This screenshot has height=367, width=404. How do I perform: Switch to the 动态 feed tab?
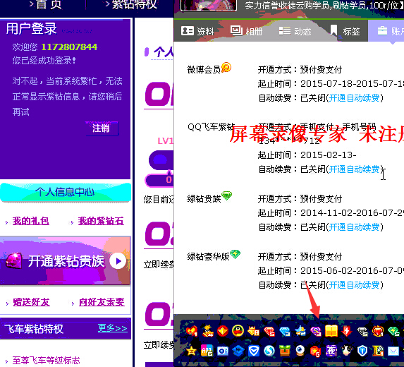[295, 31]
